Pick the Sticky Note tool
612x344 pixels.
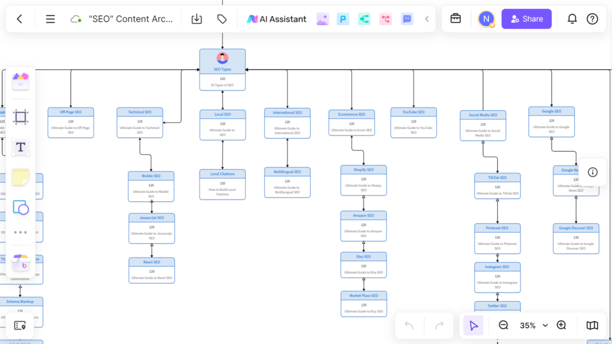pos(20,177)
